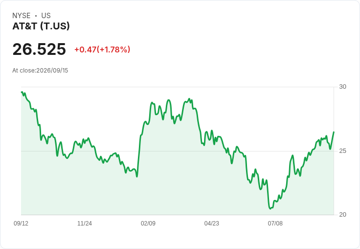Select the 04/23 date on x-axis
360x249 pixels.
tap(211, 223)
